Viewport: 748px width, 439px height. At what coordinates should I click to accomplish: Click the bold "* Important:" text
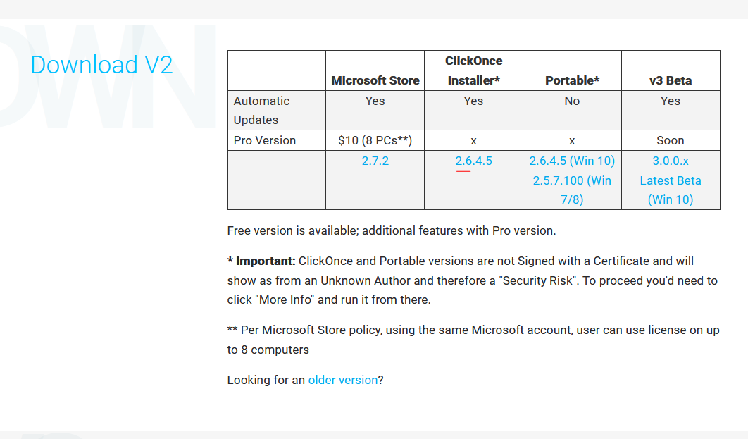[261, 261]
